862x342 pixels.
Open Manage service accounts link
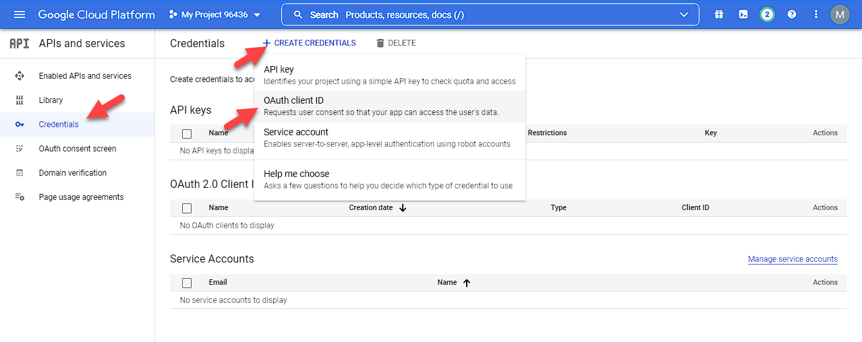[793, 259]
